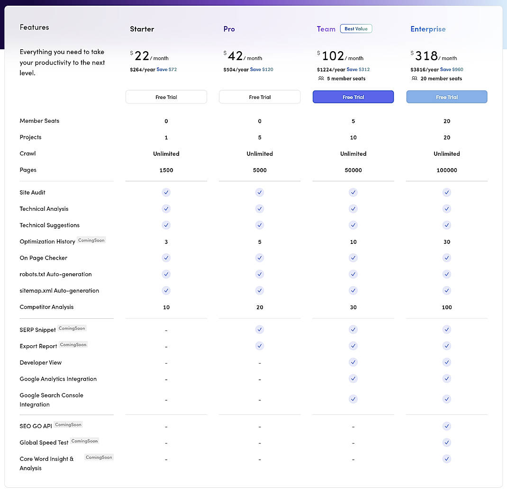The image size is (507, 493).
Task: Click the SERP Snippet checkmark under Enterprise
Action: click(x=446, y=329)
